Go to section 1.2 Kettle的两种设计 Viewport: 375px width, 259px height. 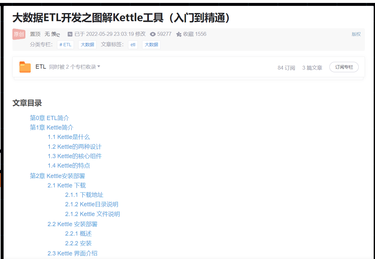tap(75, 146)
